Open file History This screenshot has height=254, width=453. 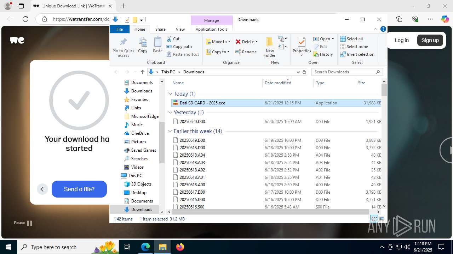pos(323,54)
